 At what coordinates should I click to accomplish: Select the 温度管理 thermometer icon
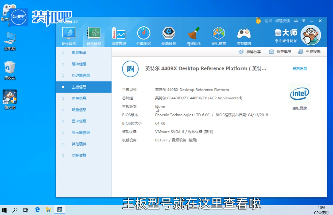coord(119,36)
